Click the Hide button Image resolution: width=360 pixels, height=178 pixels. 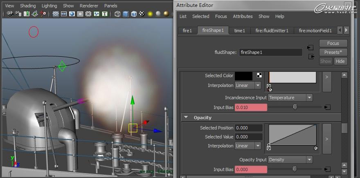[340, 61]
